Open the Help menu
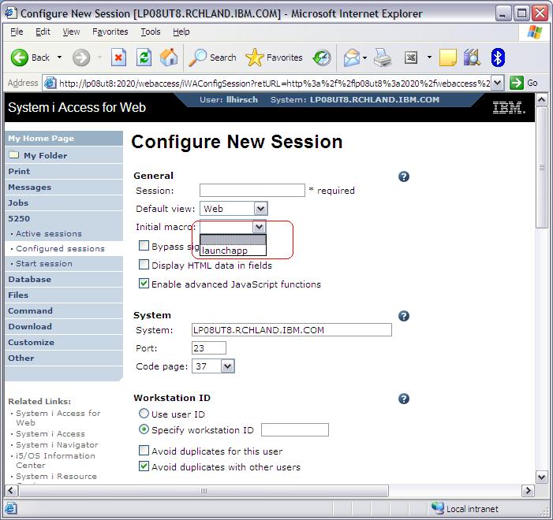The image size is (553, 520). pos(181,32)
